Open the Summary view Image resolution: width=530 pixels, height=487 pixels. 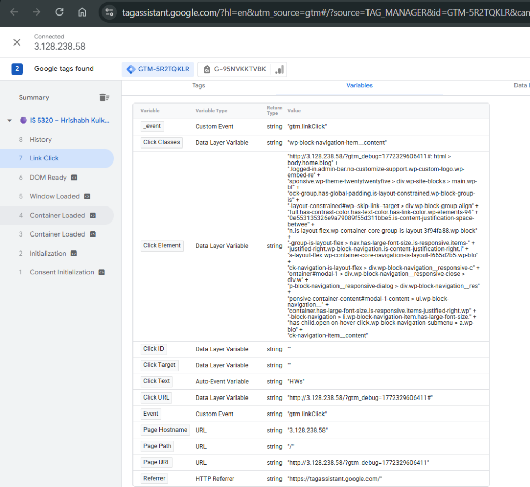click(34, 97)
